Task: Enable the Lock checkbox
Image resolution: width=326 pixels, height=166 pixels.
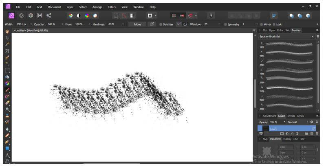Action: (274, 24)
